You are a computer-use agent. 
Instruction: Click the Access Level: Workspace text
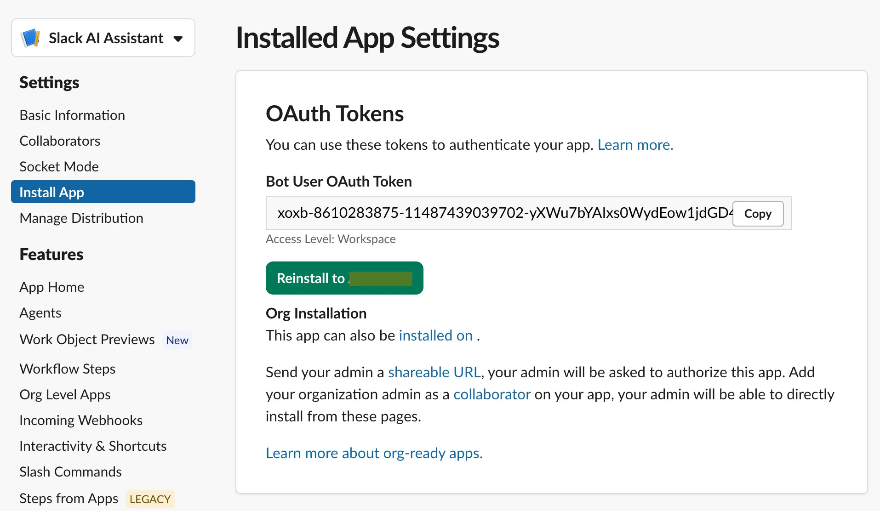[x=331, y=239]
